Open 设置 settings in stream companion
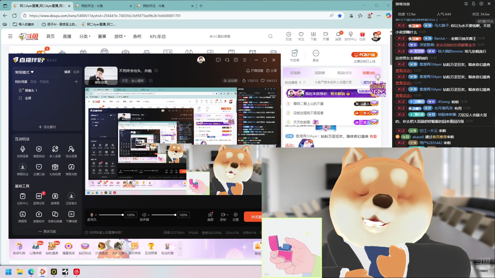The height and width of the screenshot is (278, 495). tap(236, 215)
